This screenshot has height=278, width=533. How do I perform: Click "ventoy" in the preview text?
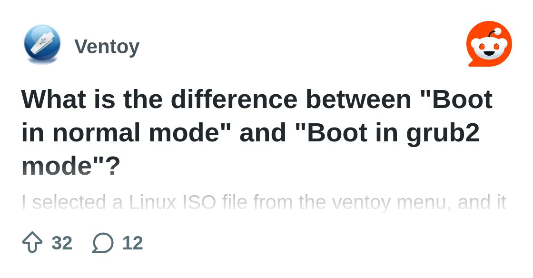(361, 202)
